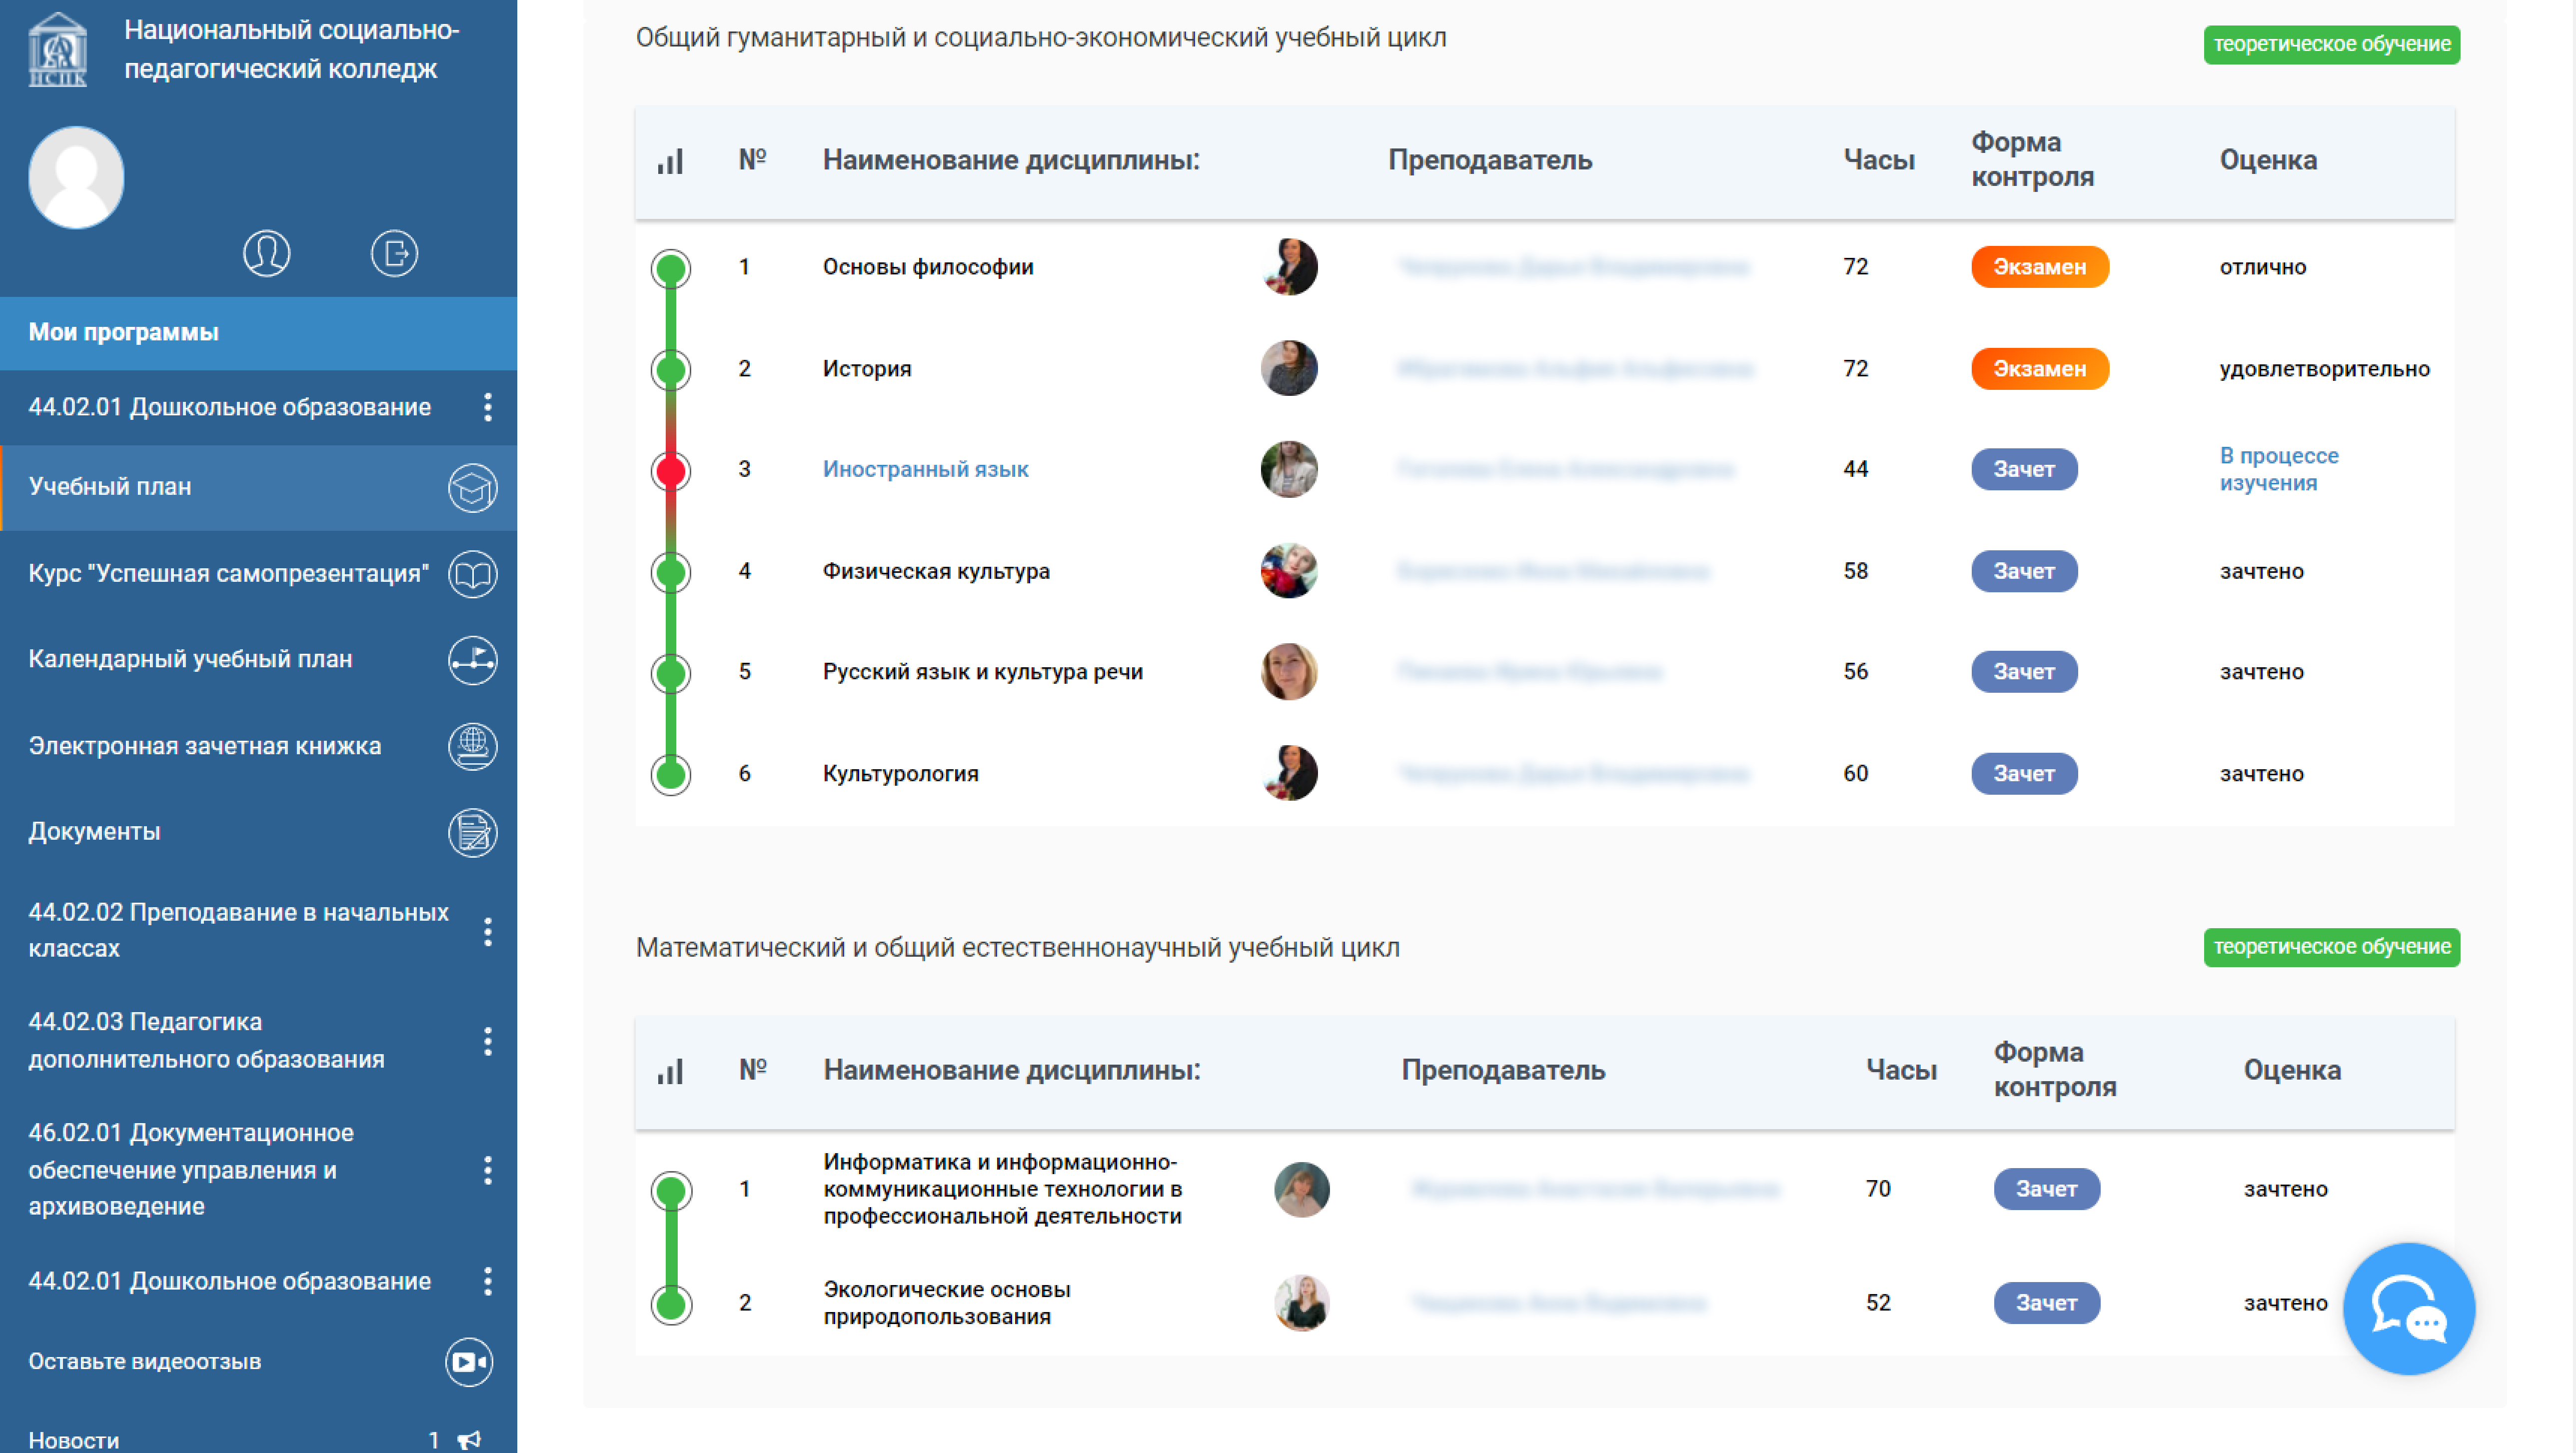Screen dimensions: 2576x1453
Task: Open the Иностранный язык discipline link
Action: tap(925, 469)
